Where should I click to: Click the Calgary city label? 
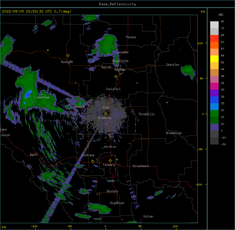(x=109, y=165)
